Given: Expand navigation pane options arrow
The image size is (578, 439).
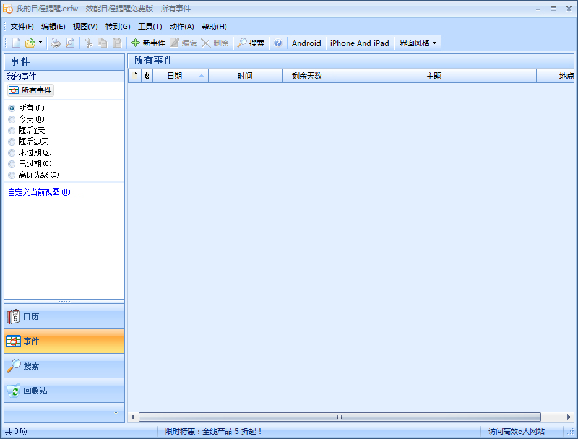Looking at the screenshot, I should pyautogui.click(x=116, y=413).
